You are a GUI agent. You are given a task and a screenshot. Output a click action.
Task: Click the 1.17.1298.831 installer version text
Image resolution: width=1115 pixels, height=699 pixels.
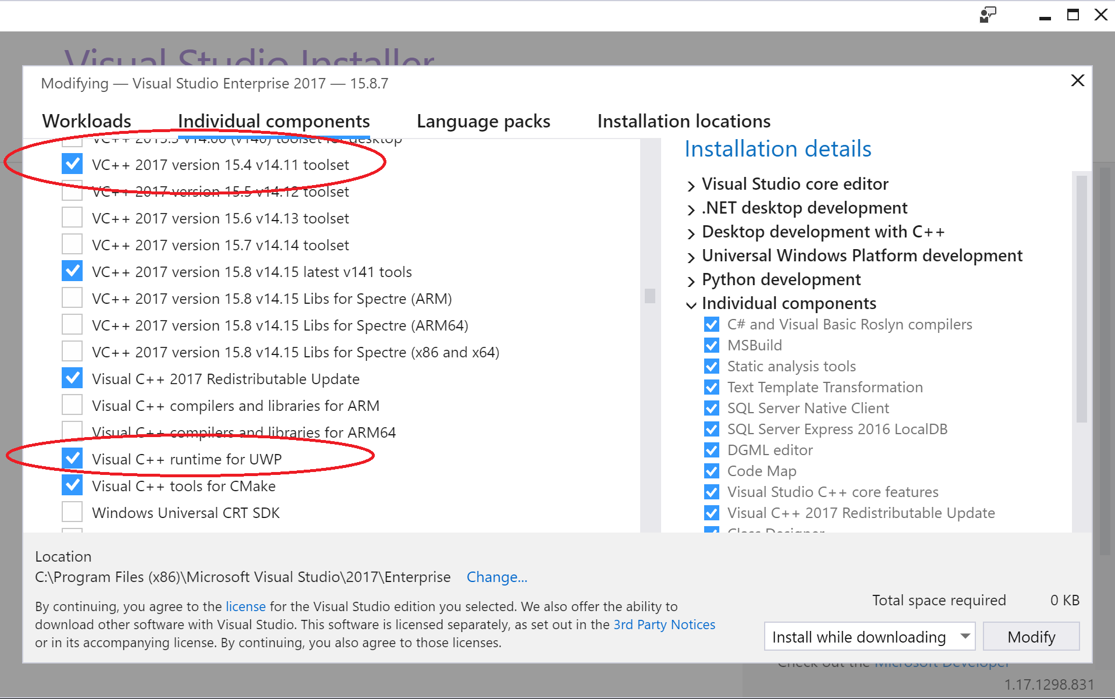point(1049,684)
